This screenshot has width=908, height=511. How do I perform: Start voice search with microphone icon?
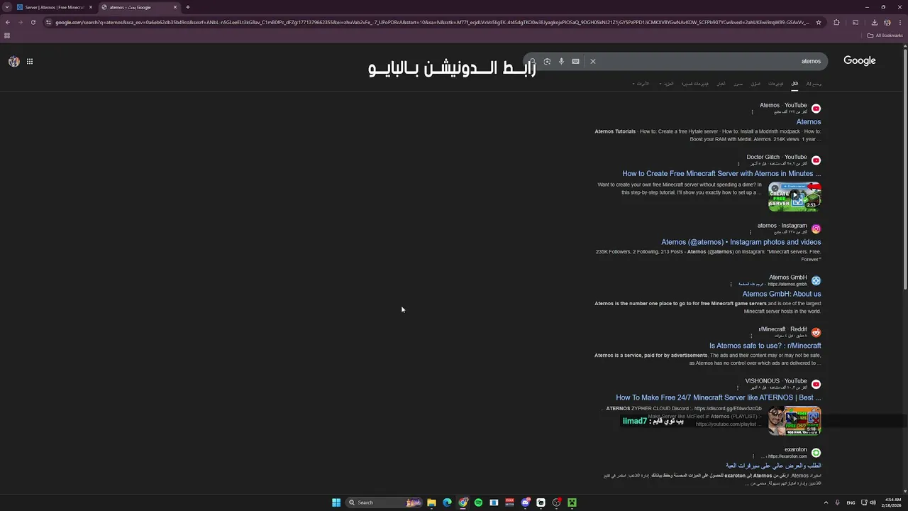coord(561,61)
